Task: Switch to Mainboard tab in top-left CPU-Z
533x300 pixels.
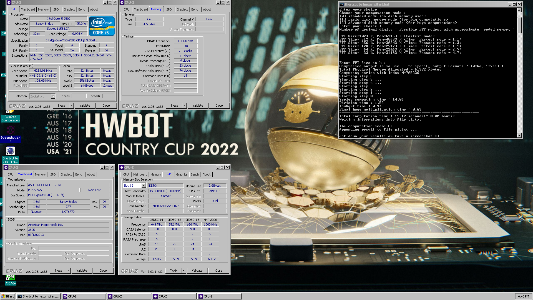Action: click(28, 9)
